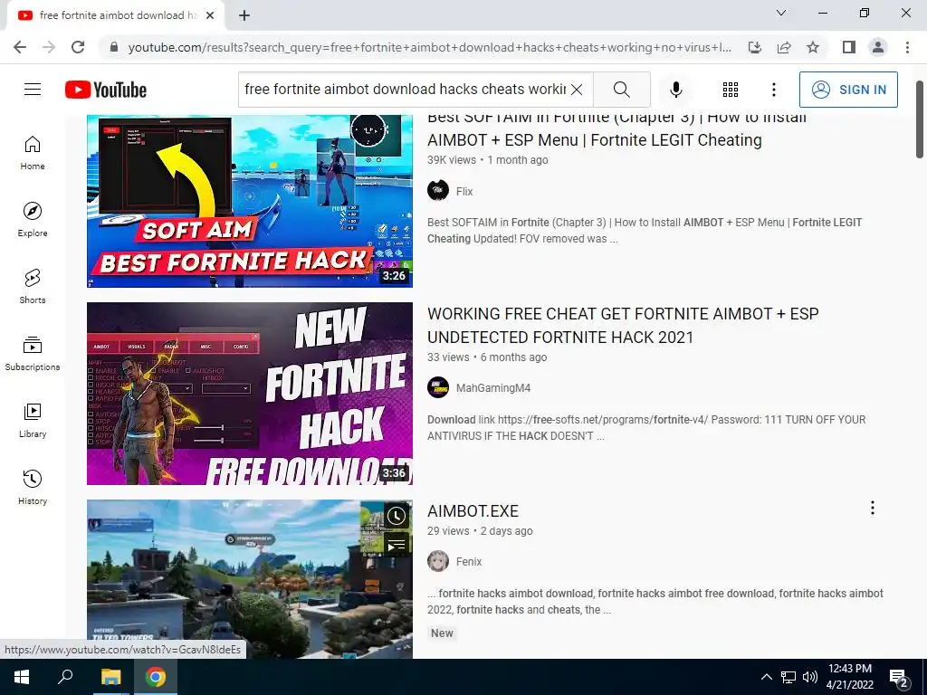Image resolution: width=927 pixels, height=695 pixels.
Task: Click '33 views' text under second video
Action: tap(448, 357)
